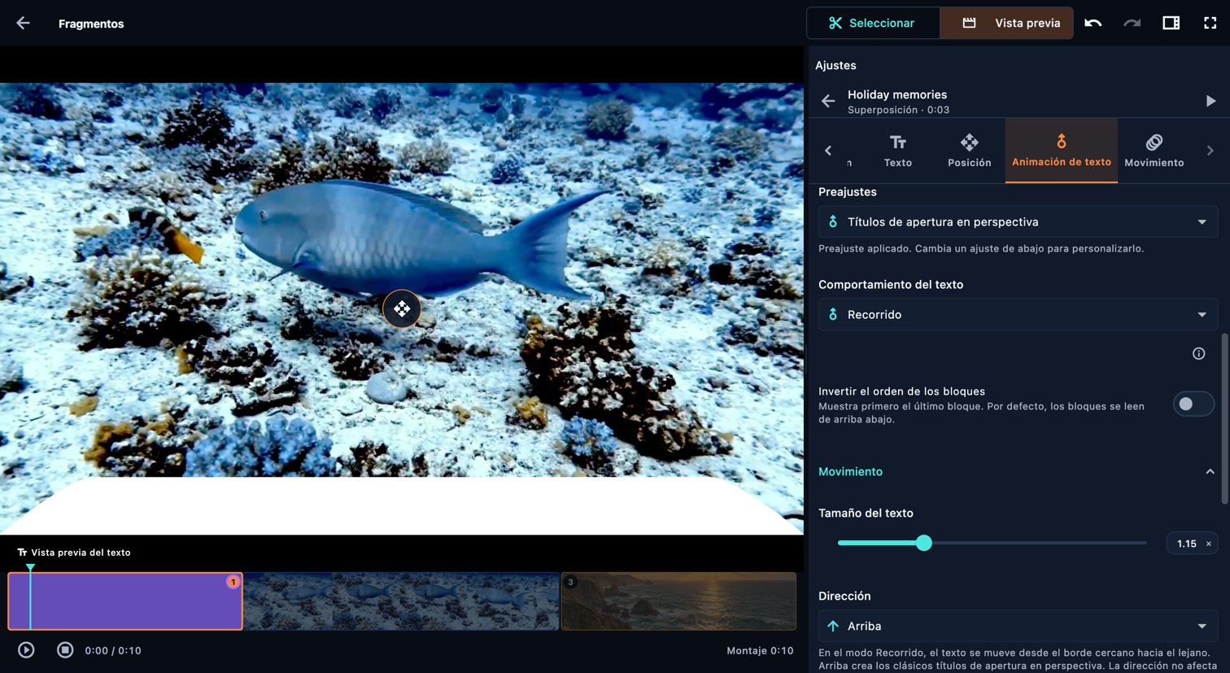This screenshot has width=1230, height=673.
Task: Return from Holiday memories overlay settings
Action: point(828,102)
